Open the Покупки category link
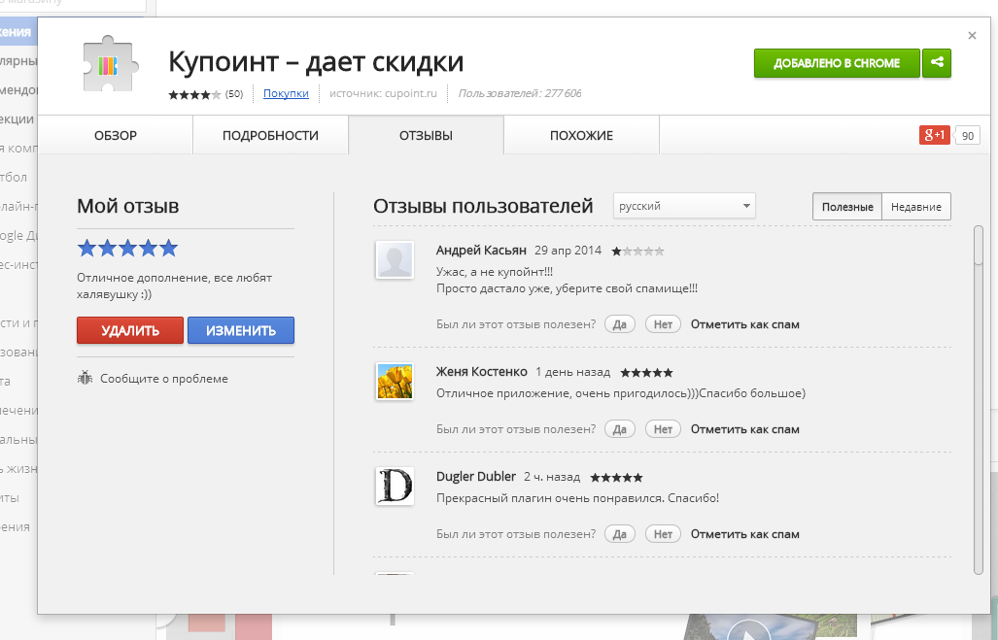998x640 pixels. click(x=286, y=93)
